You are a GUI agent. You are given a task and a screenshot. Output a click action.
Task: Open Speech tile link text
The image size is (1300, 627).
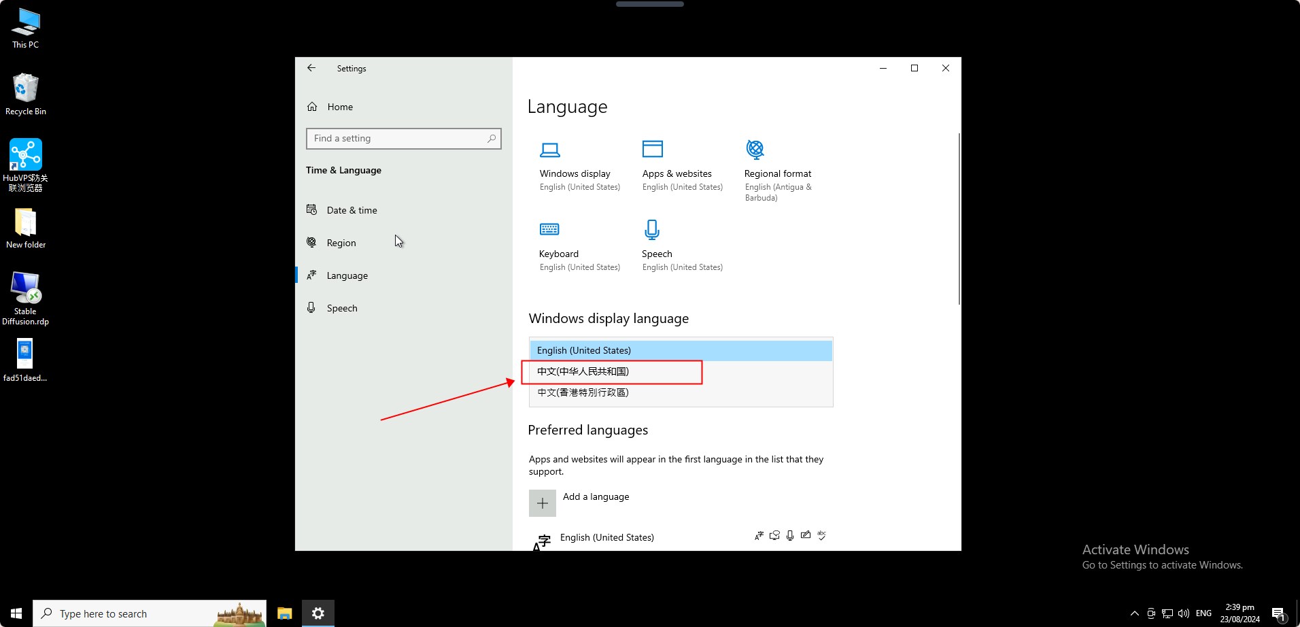click(657, 254)
